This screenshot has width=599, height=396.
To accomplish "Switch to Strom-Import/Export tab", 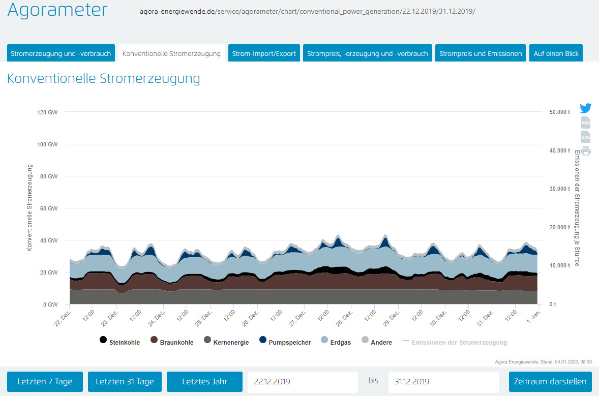I will 264,53.
